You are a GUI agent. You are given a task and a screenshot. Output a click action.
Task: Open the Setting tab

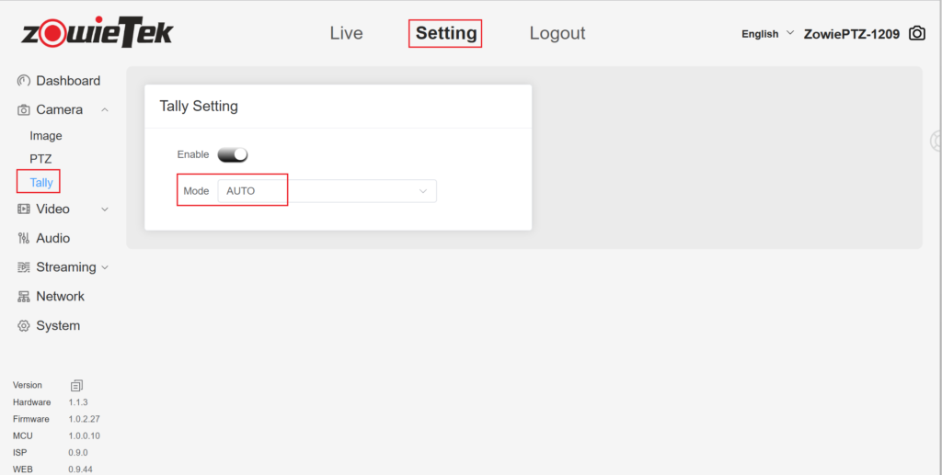coord(445,33)
